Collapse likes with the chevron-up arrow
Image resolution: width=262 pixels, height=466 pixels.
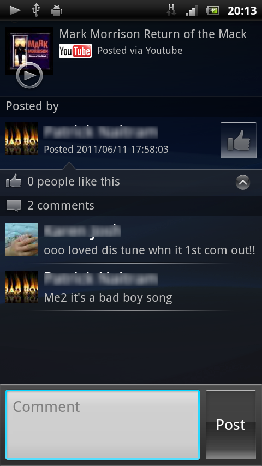[x=243, y=182]
